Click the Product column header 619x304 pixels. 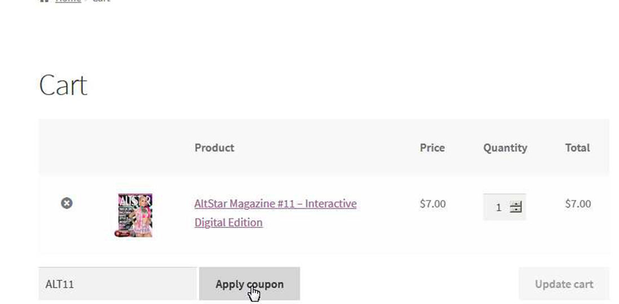(214, 147)
